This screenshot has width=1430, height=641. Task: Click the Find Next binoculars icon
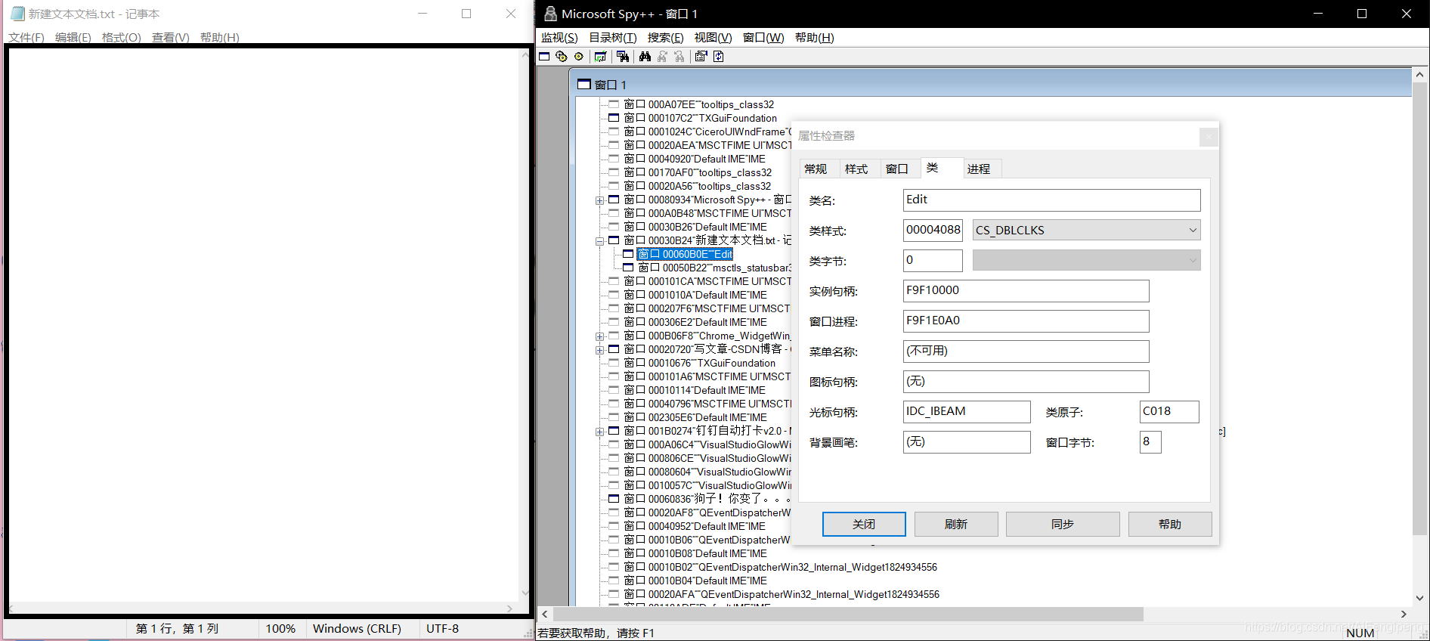(662, 57)
